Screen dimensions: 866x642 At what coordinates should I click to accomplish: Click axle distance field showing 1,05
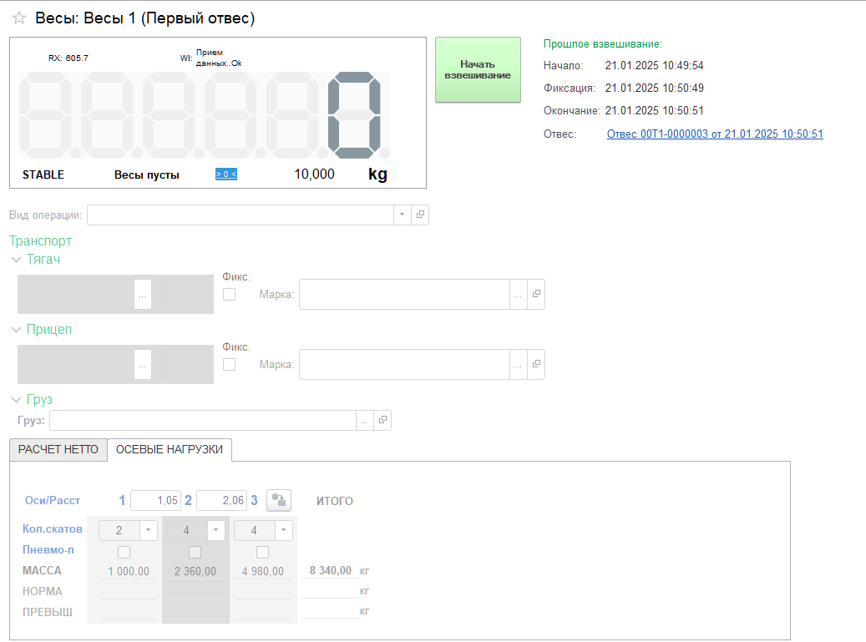tap(155, 500)
